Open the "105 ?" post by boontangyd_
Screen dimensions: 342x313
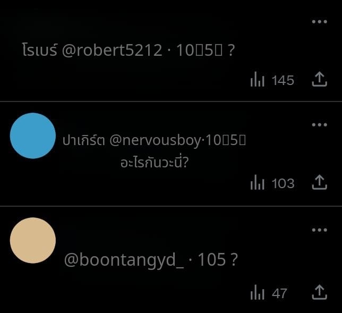tap(217, 259)
